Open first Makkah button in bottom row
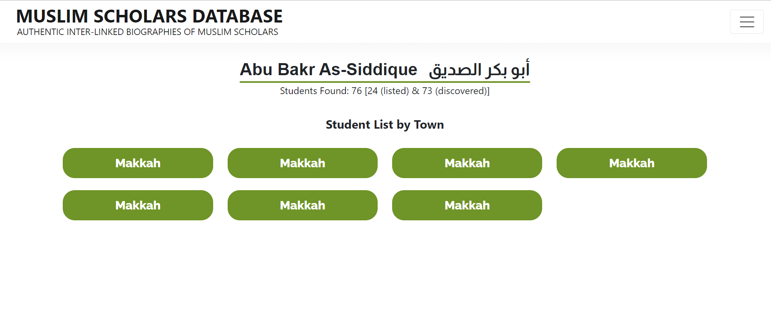This screenshot has width=771, height=312. 138,205
